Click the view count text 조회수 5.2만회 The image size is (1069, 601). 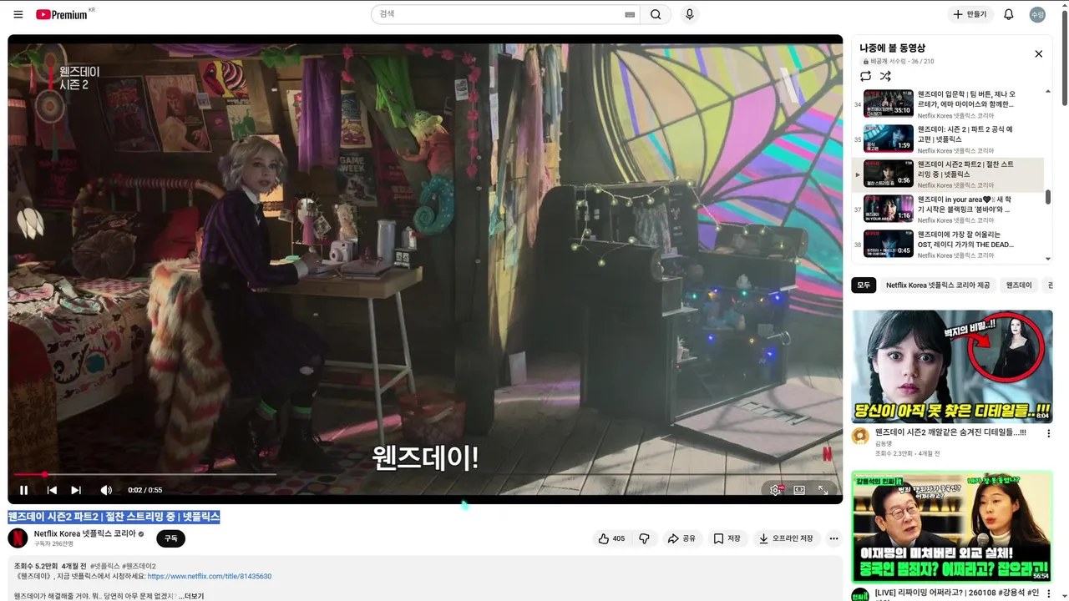[35, 566]
